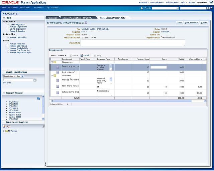Click the Wrap text toolbar button
Viewport: 214px width, 171px height.
coord(98,55)
